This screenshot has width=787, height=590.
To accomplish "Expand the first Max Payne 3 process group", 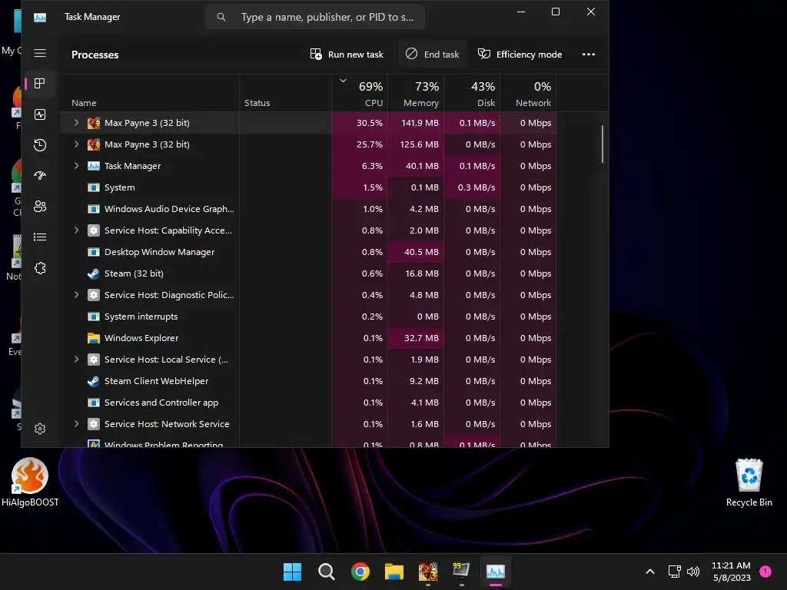I will [76, 122].
